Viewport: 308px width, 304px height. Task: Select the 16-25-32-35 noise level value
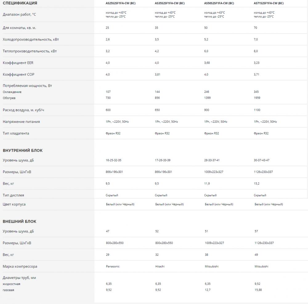(114, 160)
